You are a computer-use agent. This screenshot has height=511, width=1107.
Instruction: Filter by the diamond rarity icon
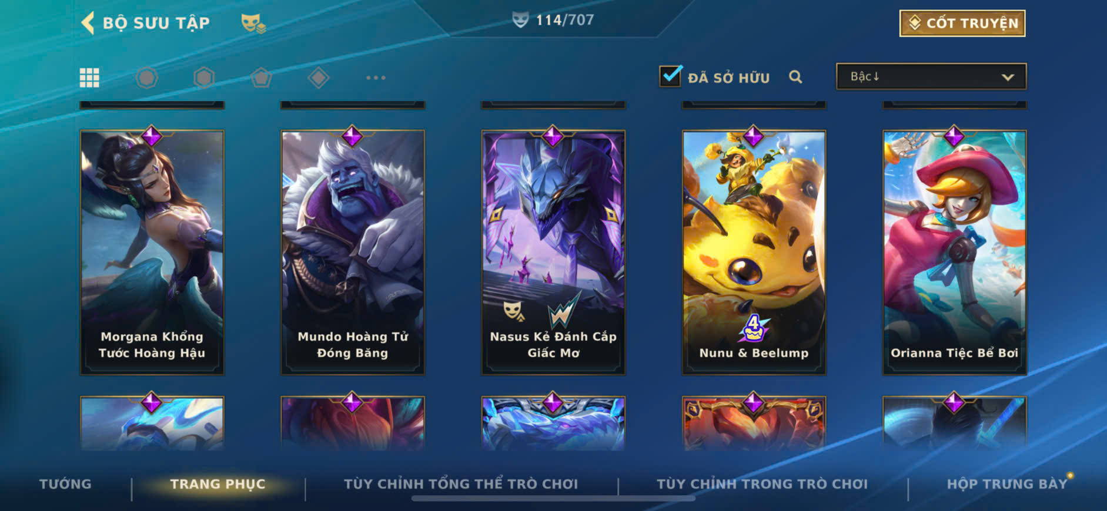(x=319, y=78)
